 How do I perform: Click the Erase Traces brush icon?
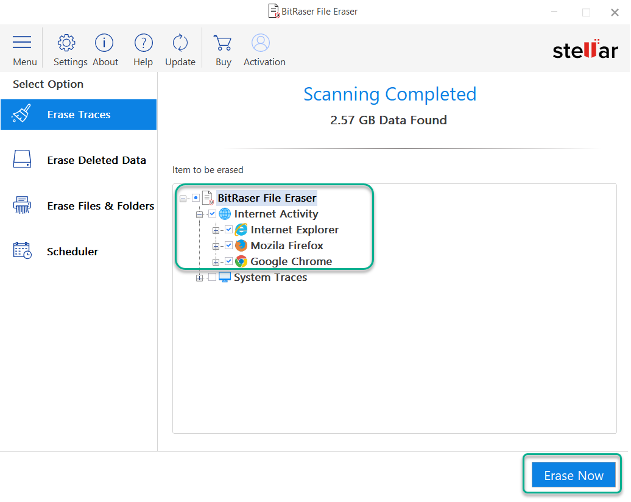[21, 113]
